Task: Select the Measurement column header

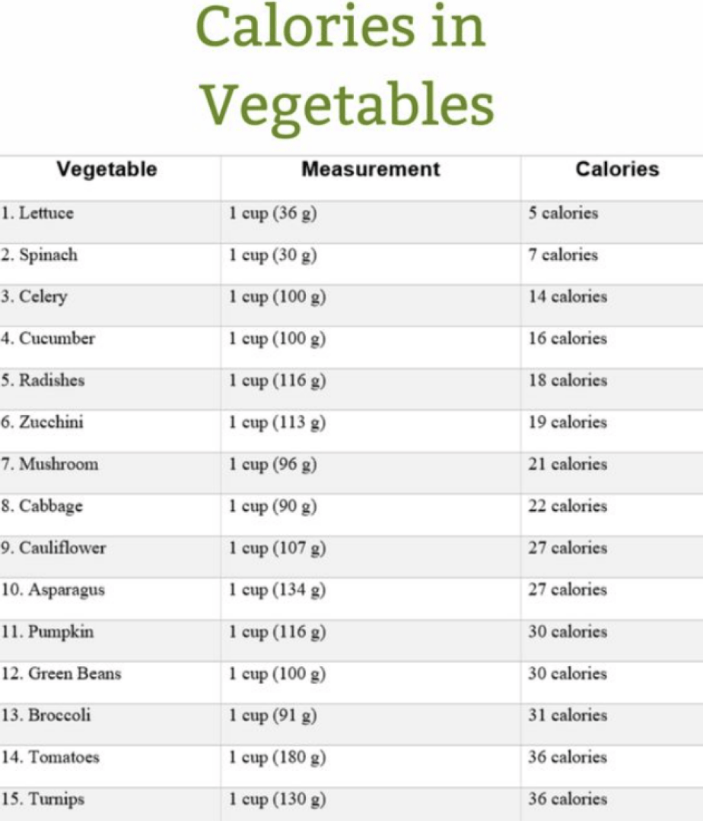Action: point(371,170)
